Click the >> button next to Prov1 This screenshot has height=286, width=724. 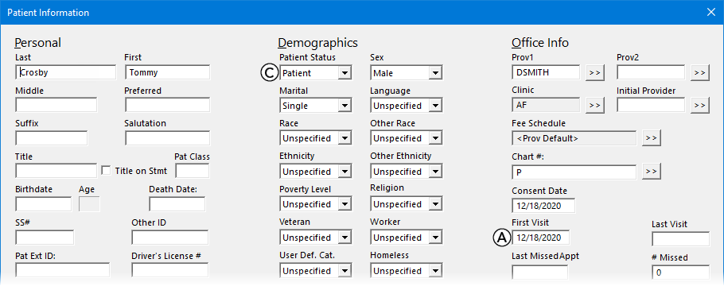coord(595,73)
